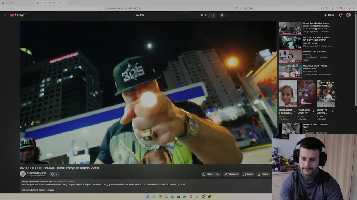Open the YouTube hamburger guide menu
The image size is (357, 200).
pyautogui.click(x=5, y=15)
